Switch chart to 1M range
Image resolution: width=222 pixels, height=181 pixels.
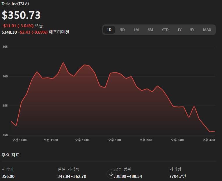tap(136, 30)
